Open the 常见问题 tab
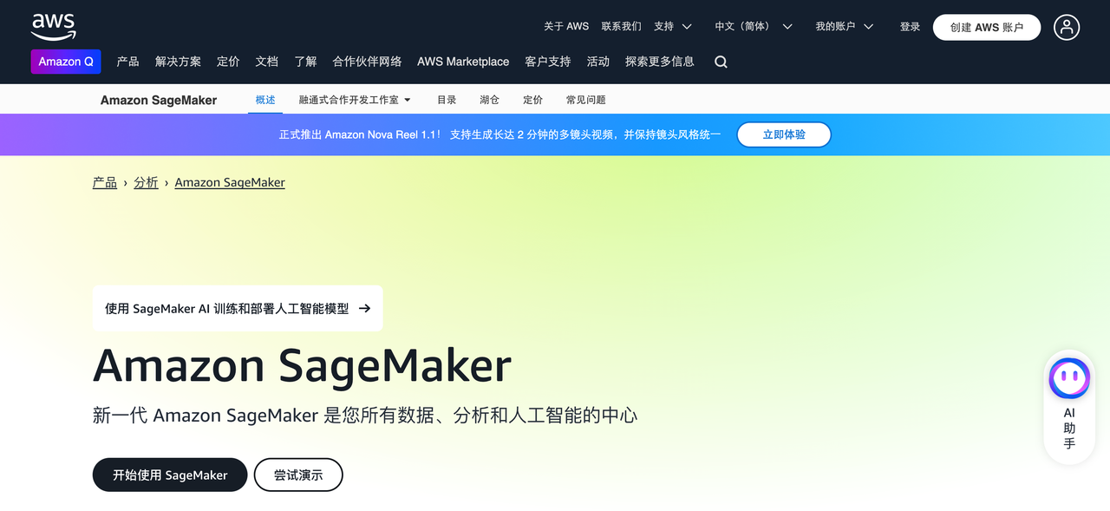1110x511 pixels. point(585,100)
